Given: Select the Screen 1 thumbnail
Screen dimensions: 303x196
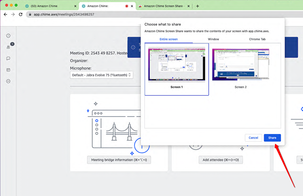Looking at the screenshot, I should 177,69.
